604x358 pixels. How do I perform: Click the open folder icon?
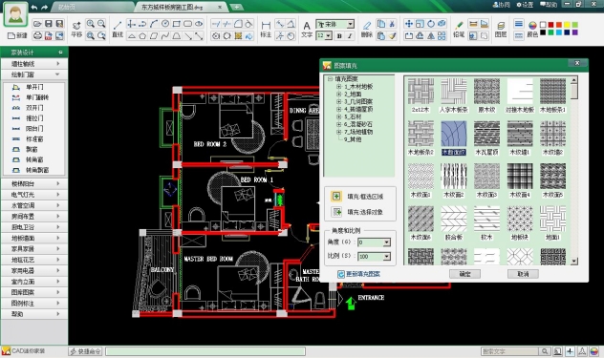point(37,24)
